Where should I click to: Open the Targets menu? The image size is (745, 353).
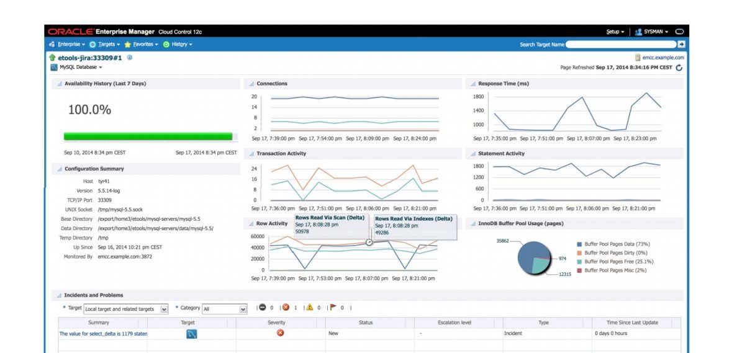click(108, 45)
